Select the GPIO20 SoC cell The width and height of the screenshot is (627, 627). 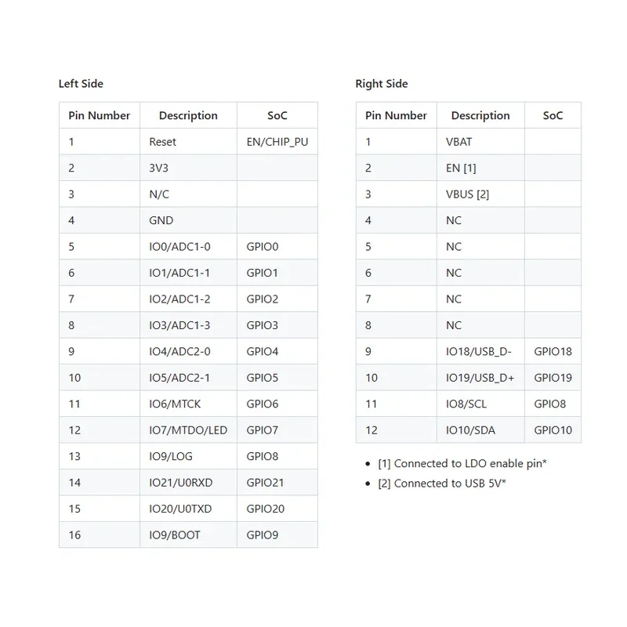click(x=277, y=509)
